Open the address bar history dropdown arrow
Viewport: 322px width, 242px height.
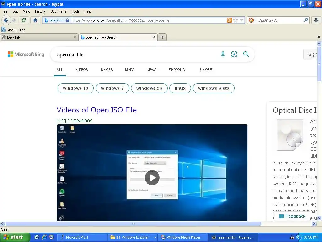coord(242,20)
